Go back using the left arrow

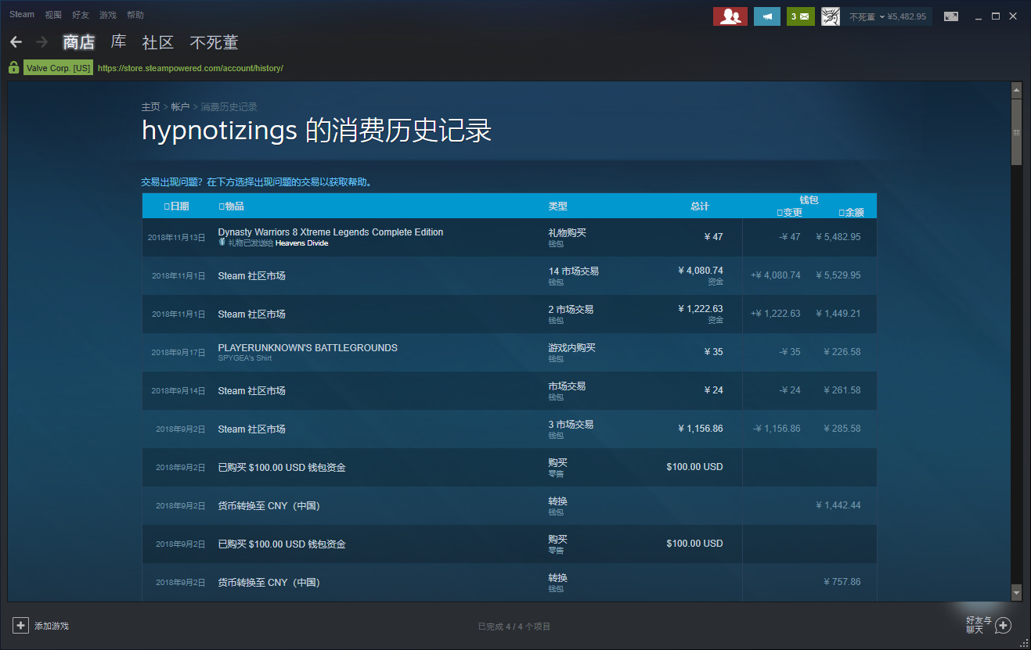(x=16, y=42)
